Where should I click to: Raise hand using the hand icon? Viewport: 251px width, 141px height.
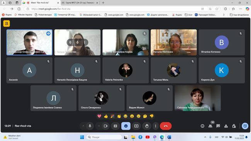147,126
